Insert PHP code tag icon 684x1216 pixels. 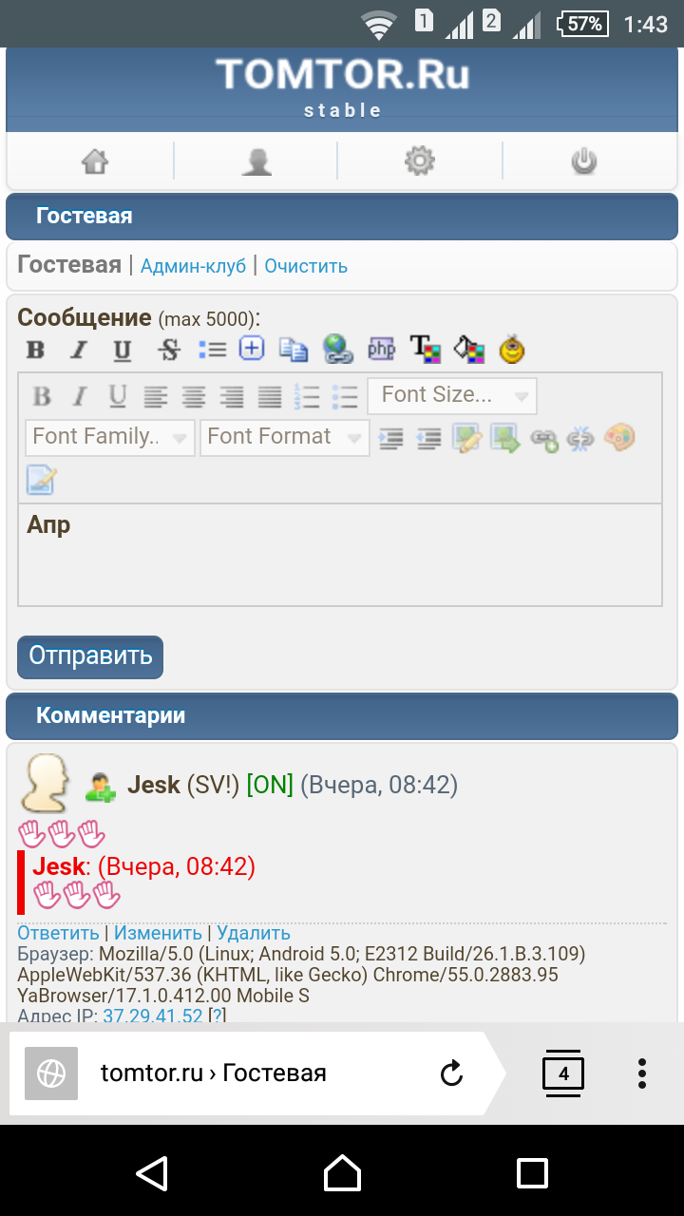381,350
